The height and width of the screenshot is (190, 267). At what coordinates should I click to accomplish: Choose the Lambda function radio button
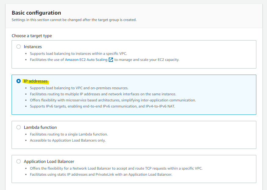click(x=19, y=127)
